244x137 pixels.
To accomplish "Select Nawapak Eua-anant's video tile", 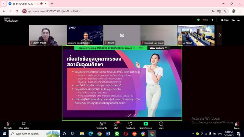I will [159, 35].
